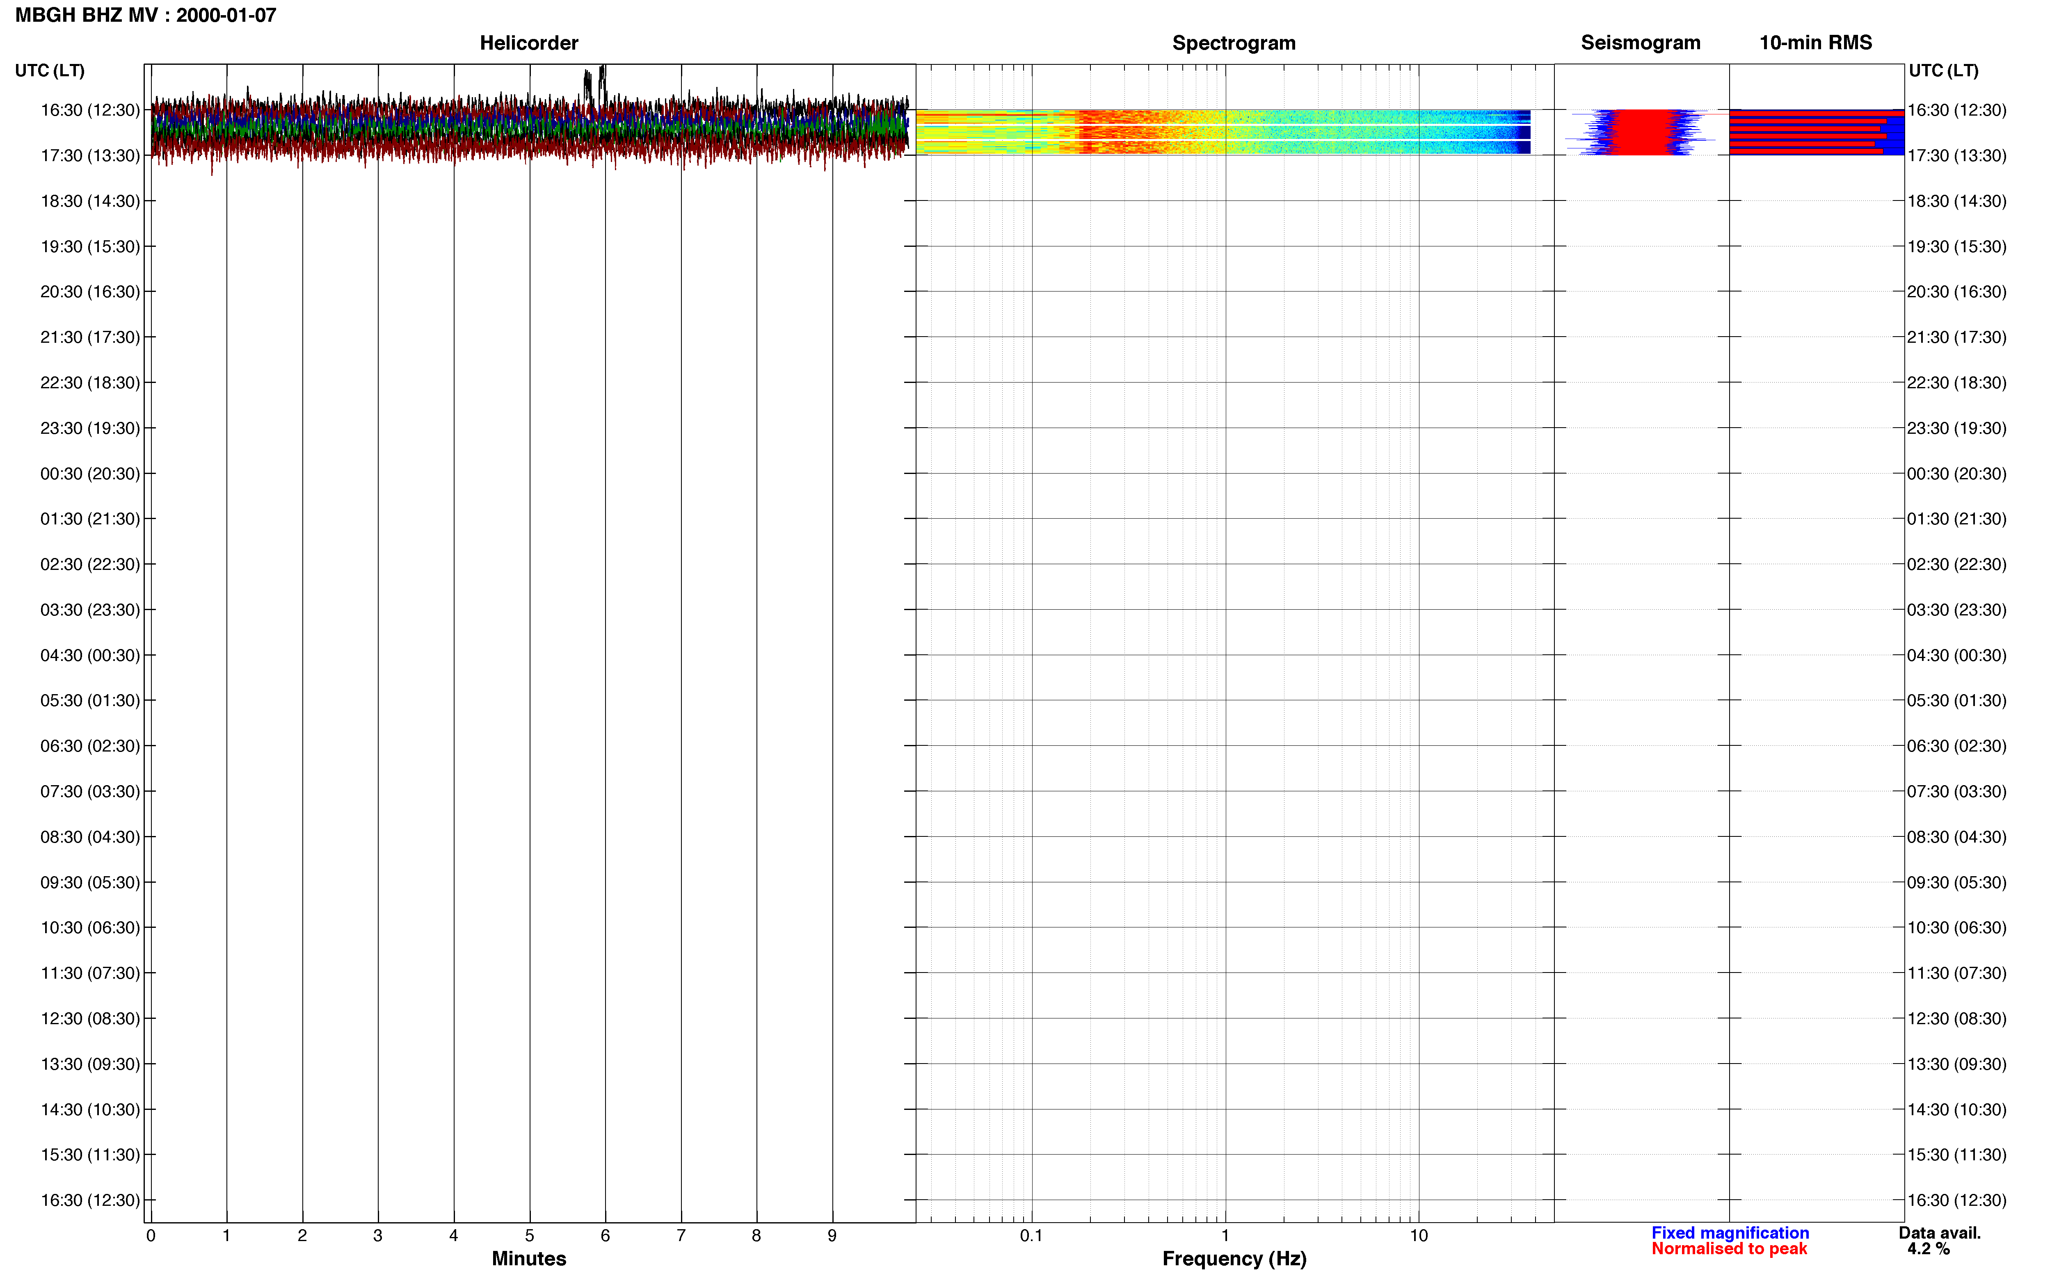Click the 15:30 (11:30) label on right axis
Screen dimensions: 2059x1287
pyautogui.click(x=1957, y=1155)
